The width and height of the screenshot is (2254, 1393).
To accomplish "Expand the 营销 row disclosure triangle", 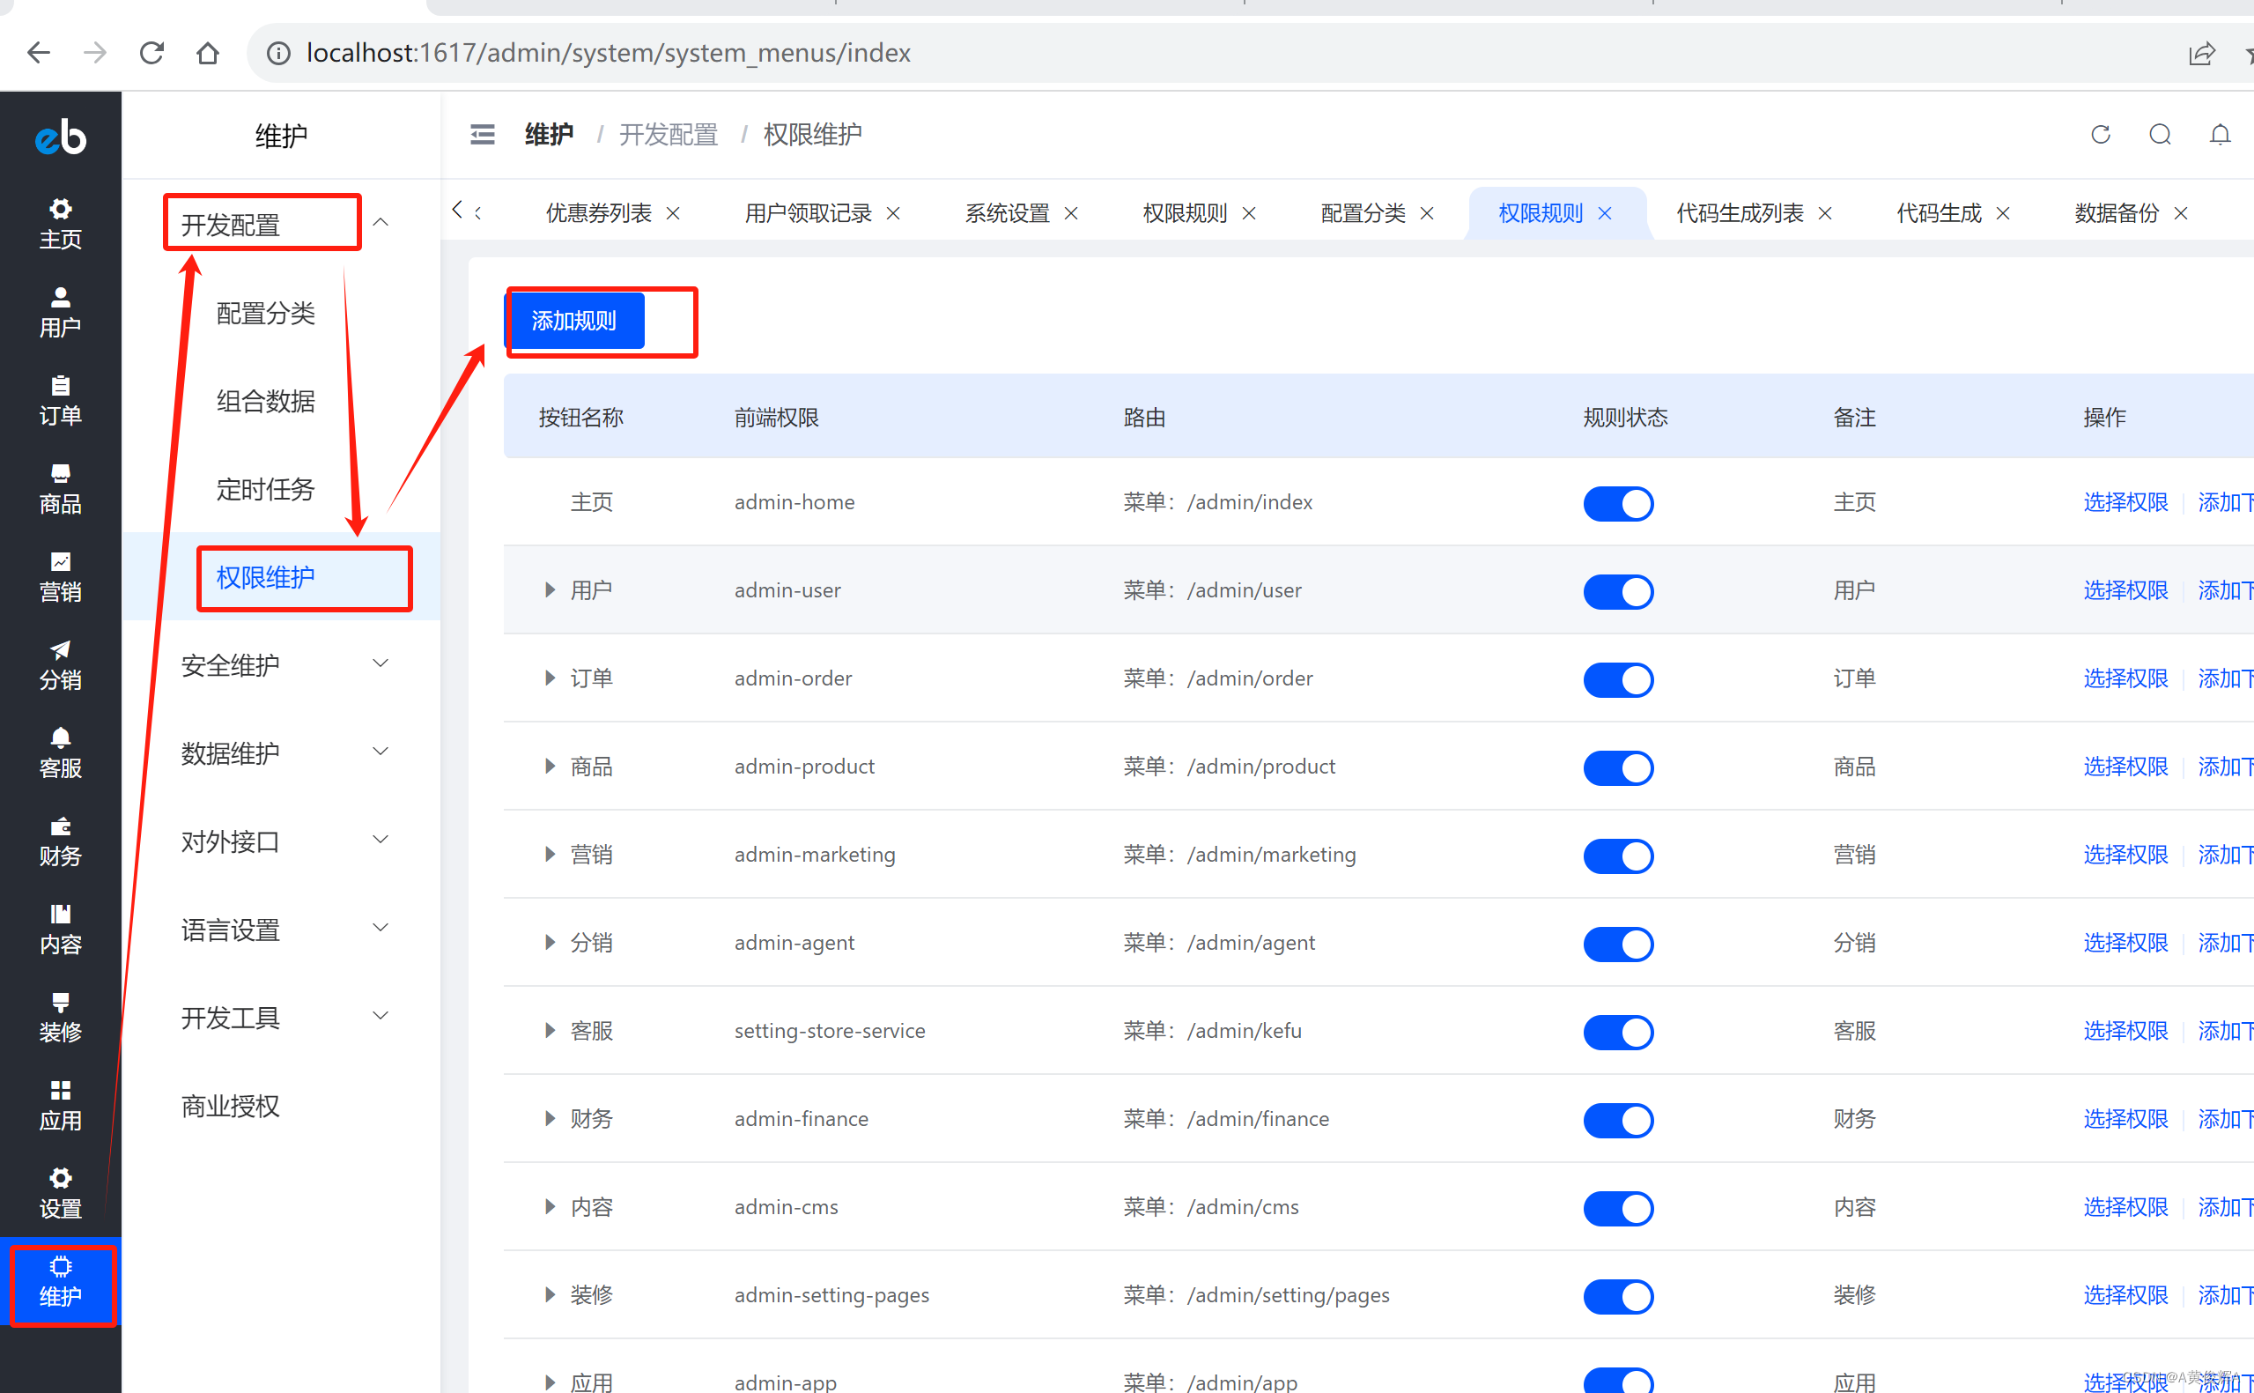I will 550,854.
